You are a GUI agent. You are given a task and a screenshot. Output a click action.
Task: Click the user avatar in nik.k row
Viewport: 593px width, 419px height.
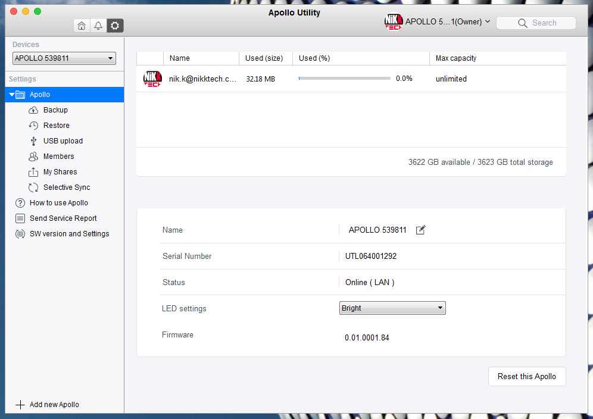(152, 79)
